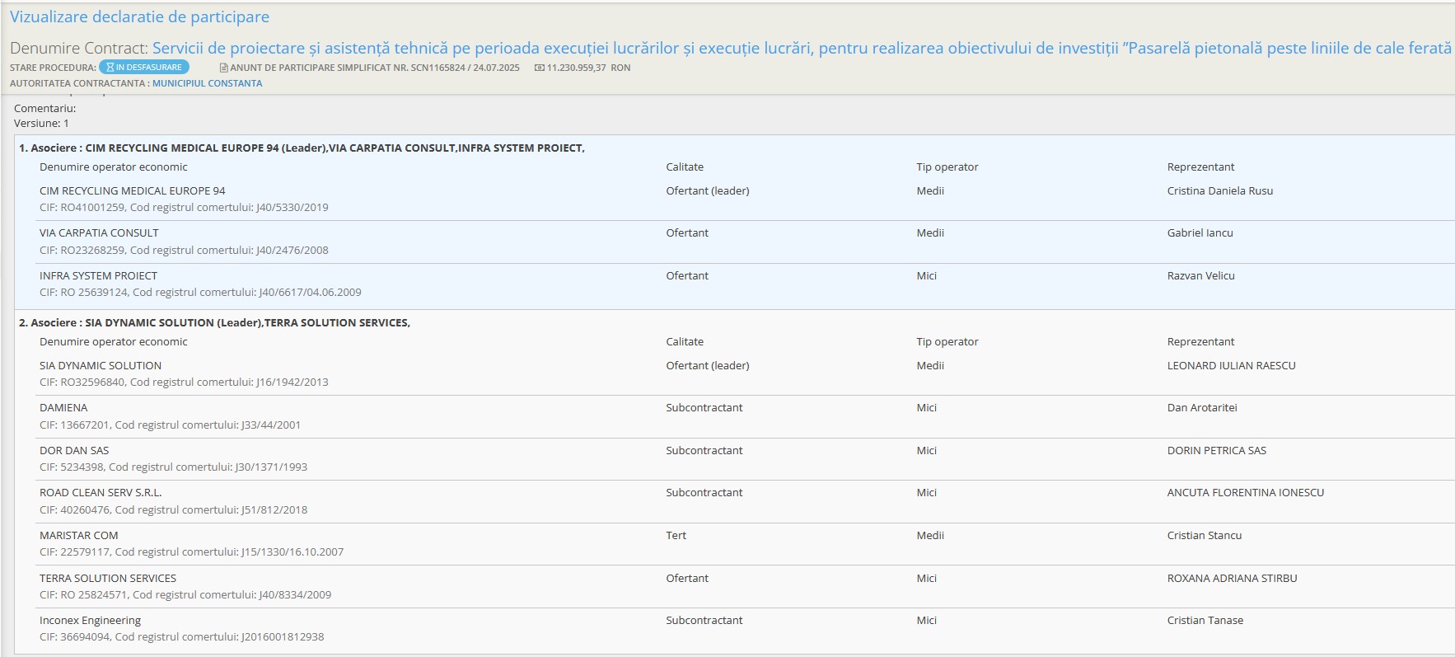1455x657 pixels.
Task: Click representative LEONARD IULIAN RAESCU
Action: [x=1232, y=365]
